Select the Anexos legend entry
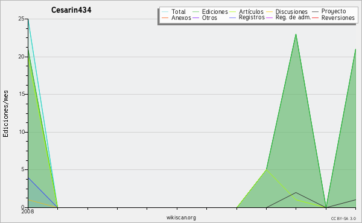 [181, 17]
